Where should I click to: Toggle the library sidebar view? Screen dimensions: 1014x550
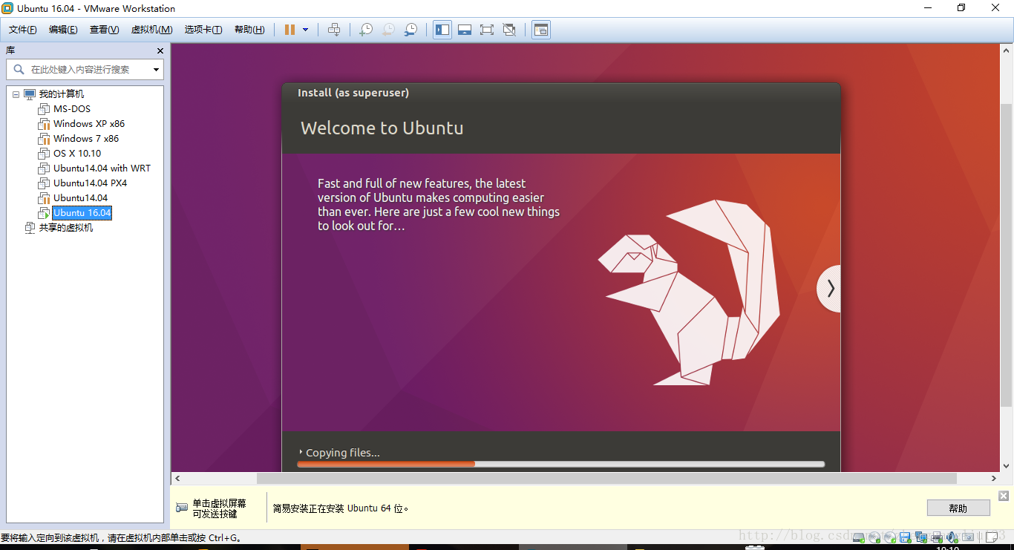[442, 30]
